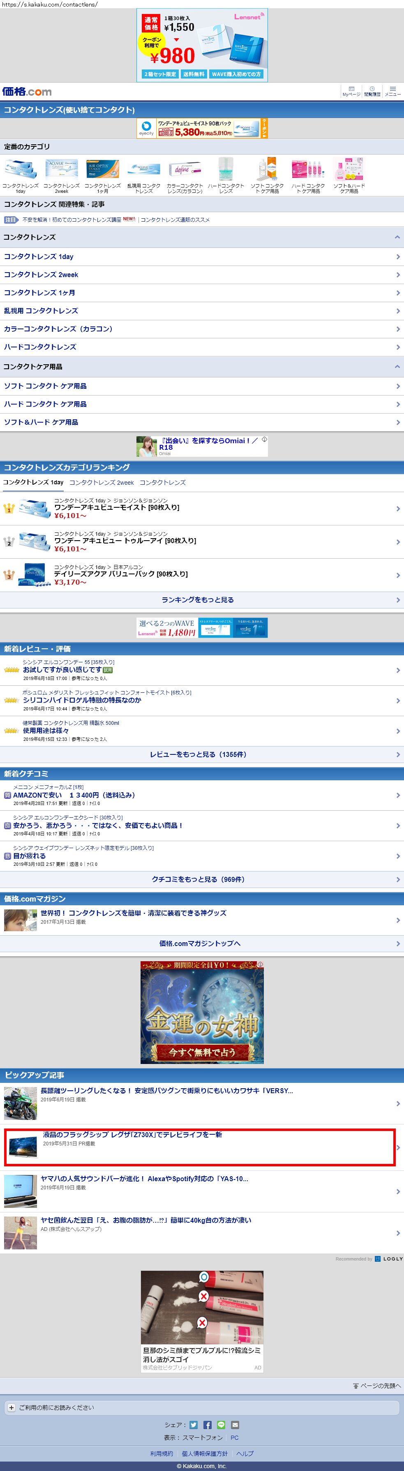404x1471 pixels.
Task: Open the ハードコンタクトレンズ list row
Action: click(x=202, y=347)
